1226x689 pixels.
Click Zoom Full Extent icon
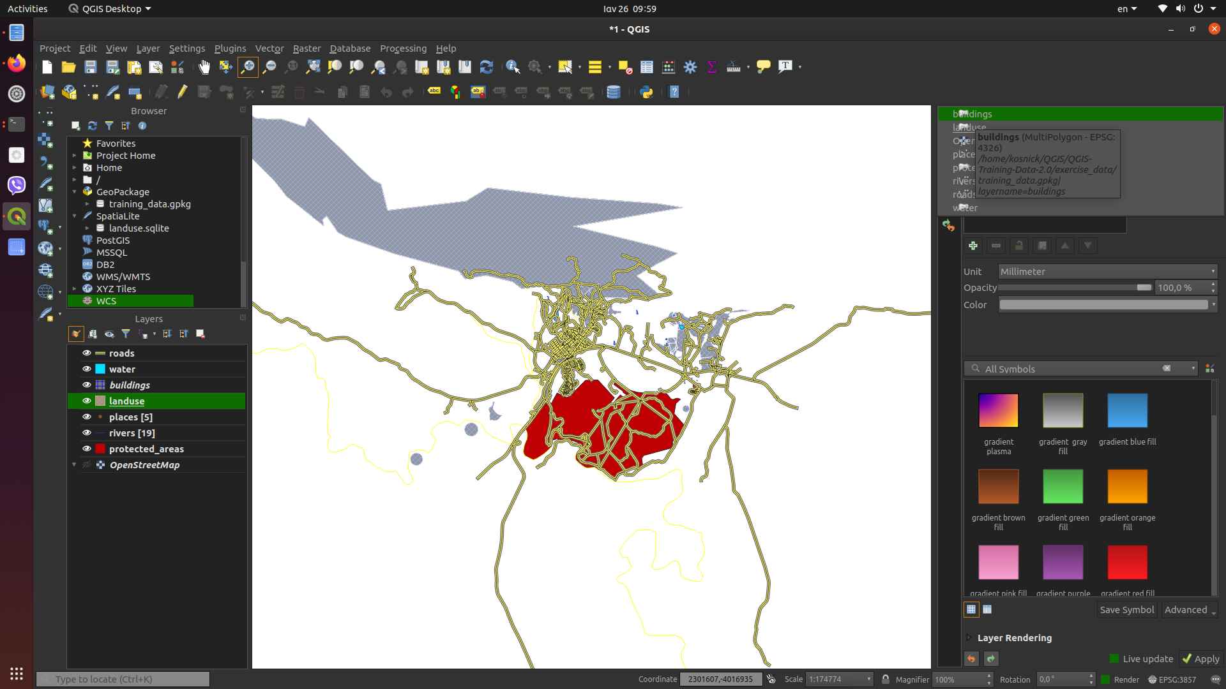click(312, 66)
